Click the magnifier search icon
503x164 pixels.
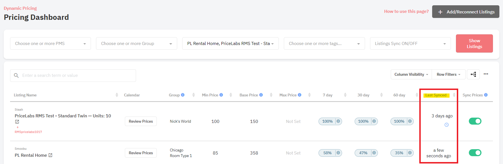pyautogui.click(x=16, y=75)
